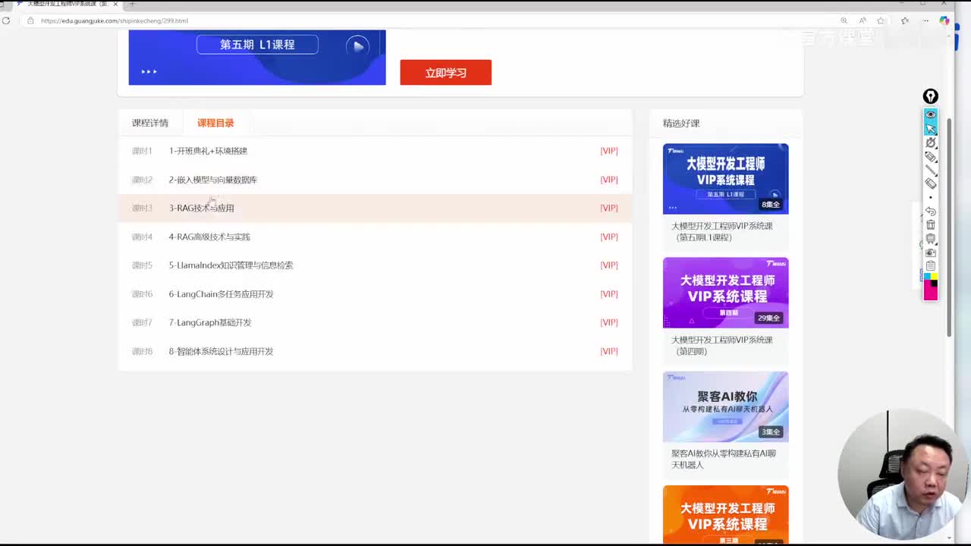Select the arrow cursor tool in annotation toolbar
The width and height of the screenshot is (971, 546).
pos(931,129)
